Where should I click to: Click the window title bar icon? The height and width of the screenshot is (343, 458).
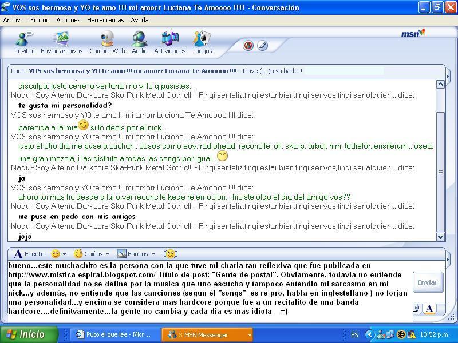coord(6,7)
